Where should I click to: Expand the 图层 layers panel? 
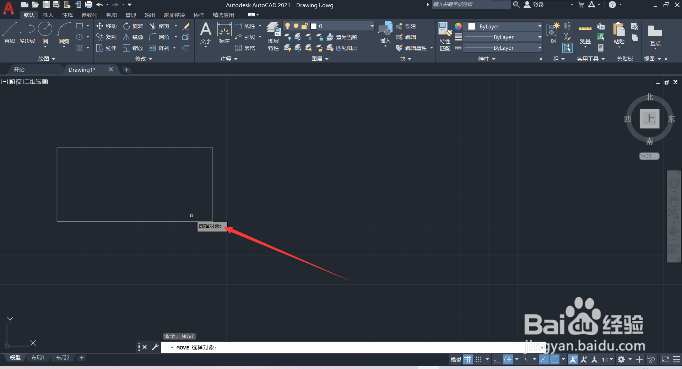tap(320, 59)
